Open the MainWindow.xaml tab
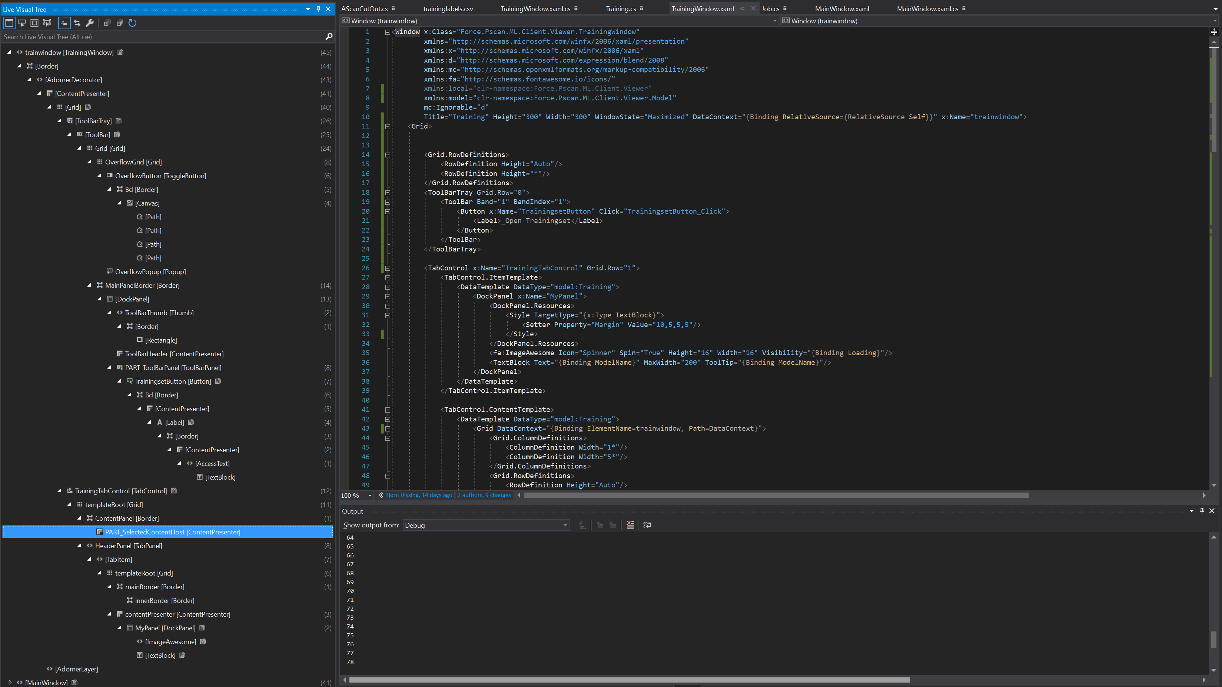The width and height of the screenshot is (1222, 687). pyautogui.click(x=841, y=9)
